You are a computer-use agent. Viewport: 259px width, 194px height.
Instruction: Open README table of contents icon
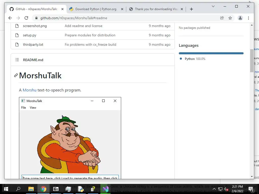[17, 60]
